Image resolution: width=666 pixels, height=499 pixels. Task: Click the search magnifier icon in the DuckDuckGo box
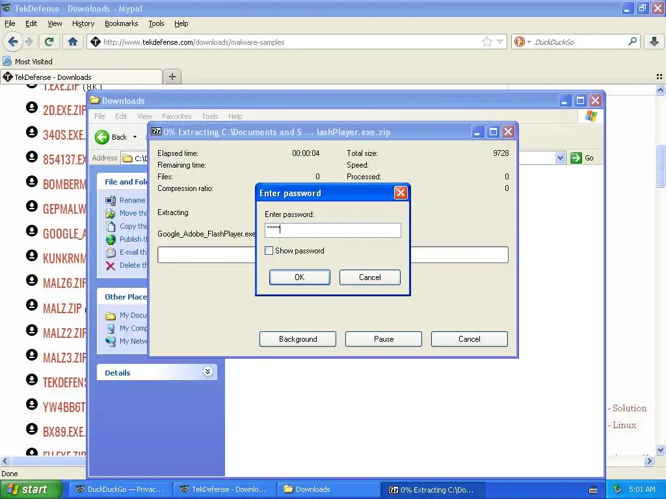pos(632,42)
